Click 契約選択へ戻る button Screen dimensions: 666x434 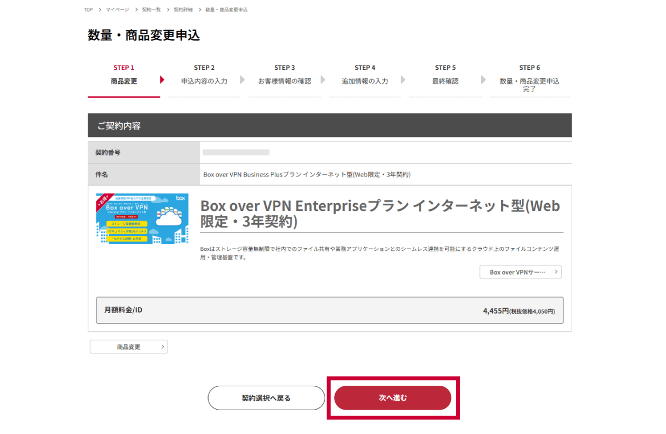(x=266, y=398)
